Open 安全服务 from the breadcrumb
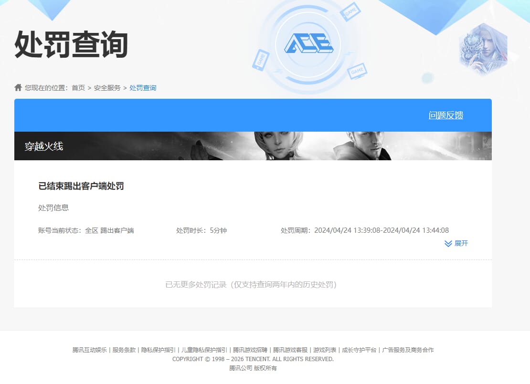 point(107,88)
